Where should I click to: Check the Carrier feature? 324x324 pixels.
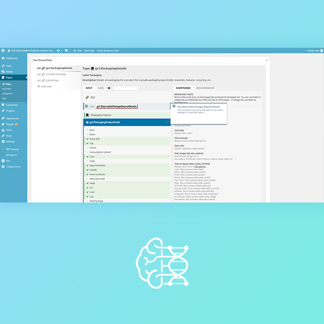(x=87, y=148)
